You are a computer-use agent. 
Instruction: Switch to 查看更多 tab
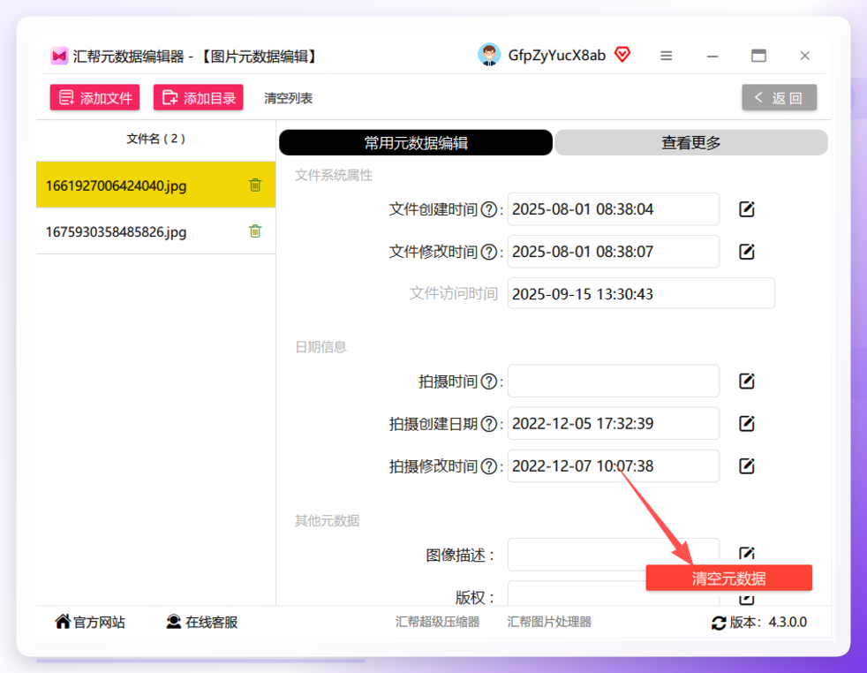[x=691, y=143]
